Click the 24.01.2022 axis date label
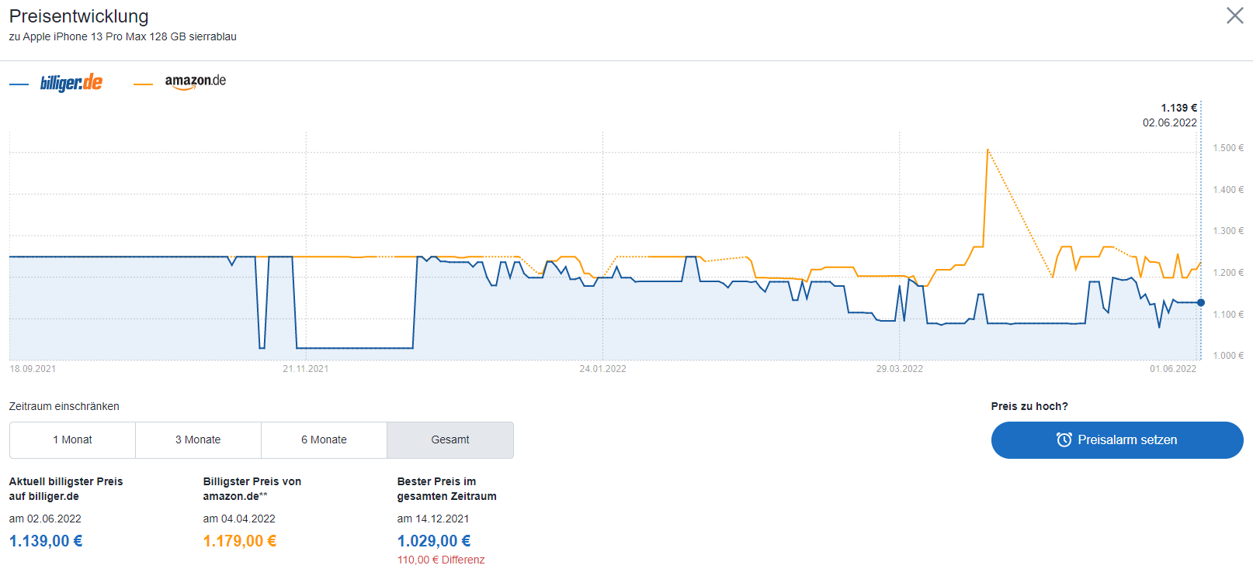 point(602,369)
